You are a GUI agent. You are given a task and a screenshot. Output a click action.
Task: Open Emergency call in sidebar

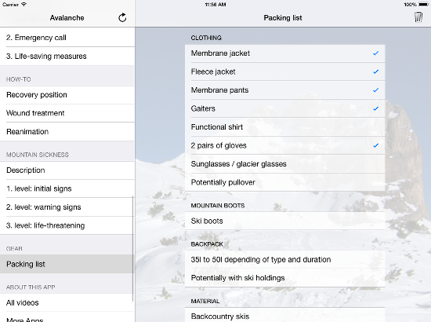coord(67,38)
